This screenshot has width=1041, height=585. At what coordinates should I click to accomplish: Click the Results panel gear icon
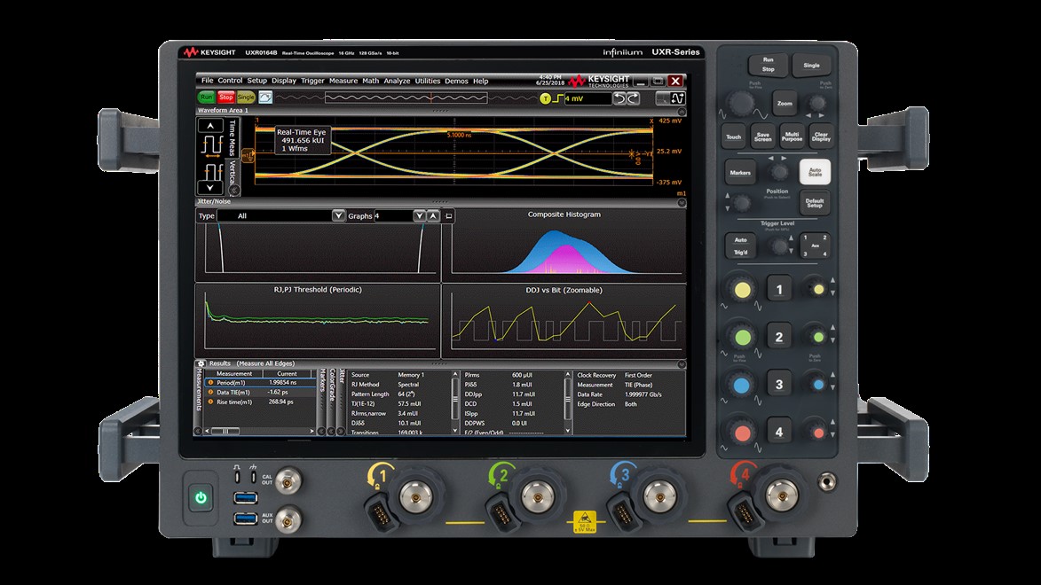(x=201, y=363)
